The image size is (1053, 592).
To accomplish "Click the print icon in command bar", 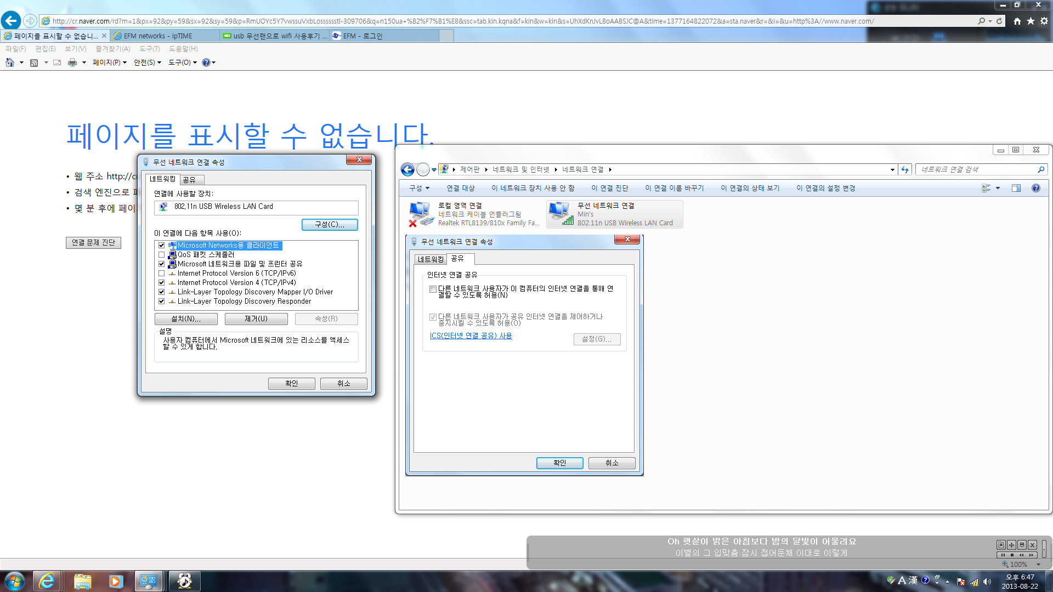I will [x=72, y=62].
